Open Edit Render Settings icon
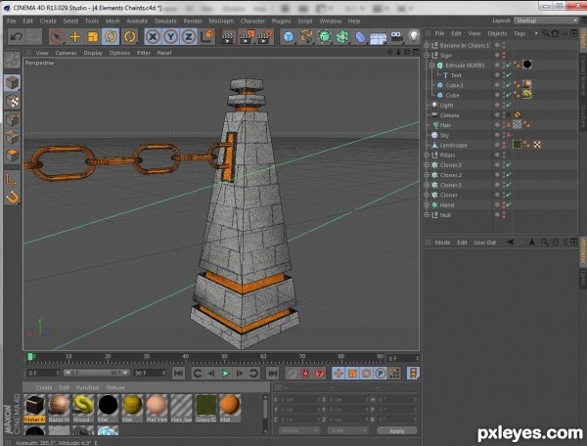Screen dimensions: 587x446 point(265,36)
